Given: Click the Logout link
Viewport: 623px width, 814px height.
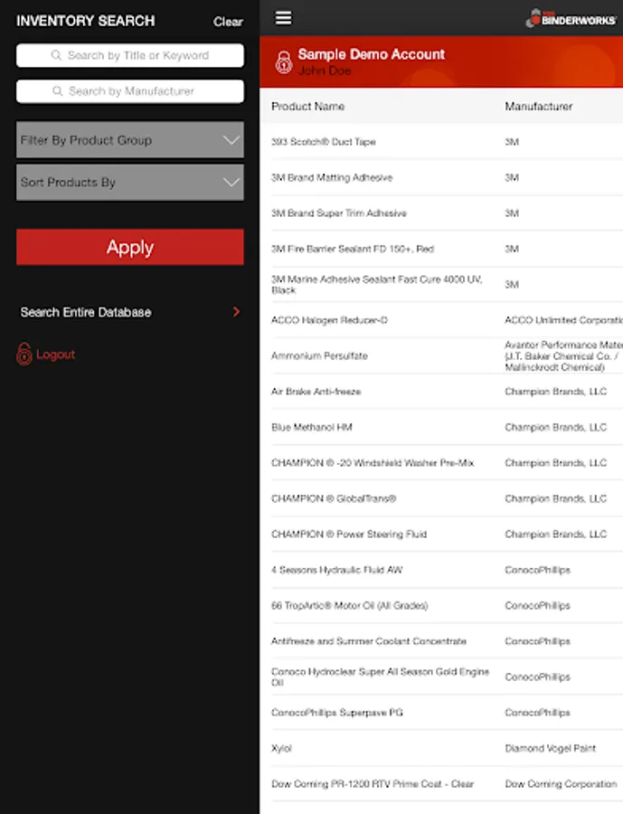Looking at the screenshot, I should [x=55, y=354].
